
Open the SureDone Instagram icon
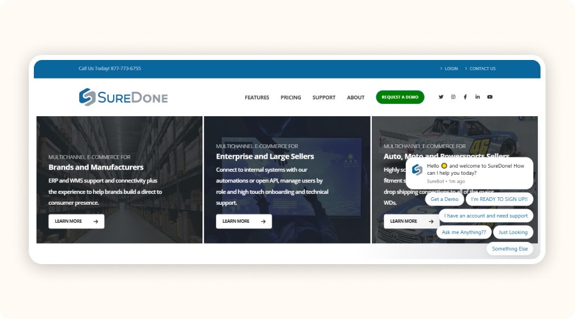453,97
